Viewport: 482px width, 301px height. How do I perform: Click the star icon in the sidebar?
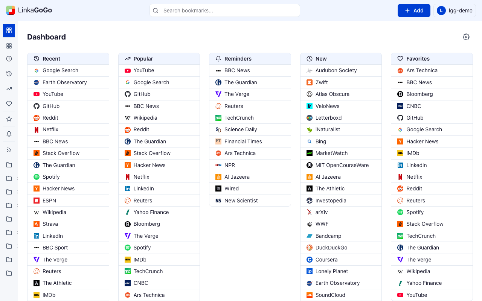(9, 119)
